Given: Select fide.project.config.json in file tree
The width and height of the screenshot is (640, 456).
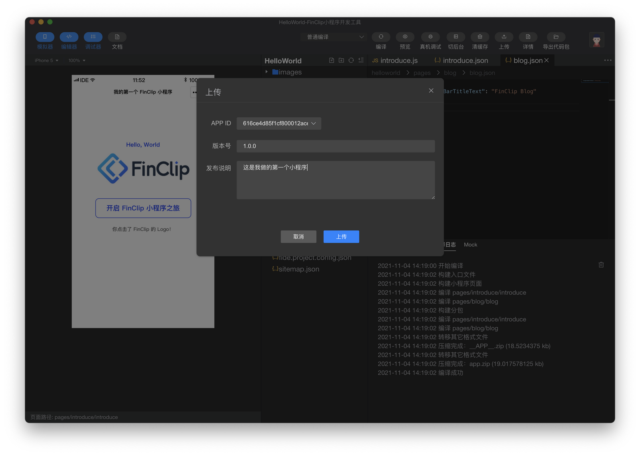Looking at the screenshot, I should [x=312, y=258].
